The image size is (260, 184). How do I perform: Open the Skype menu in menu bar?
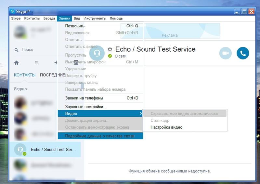tap(16, 19)
